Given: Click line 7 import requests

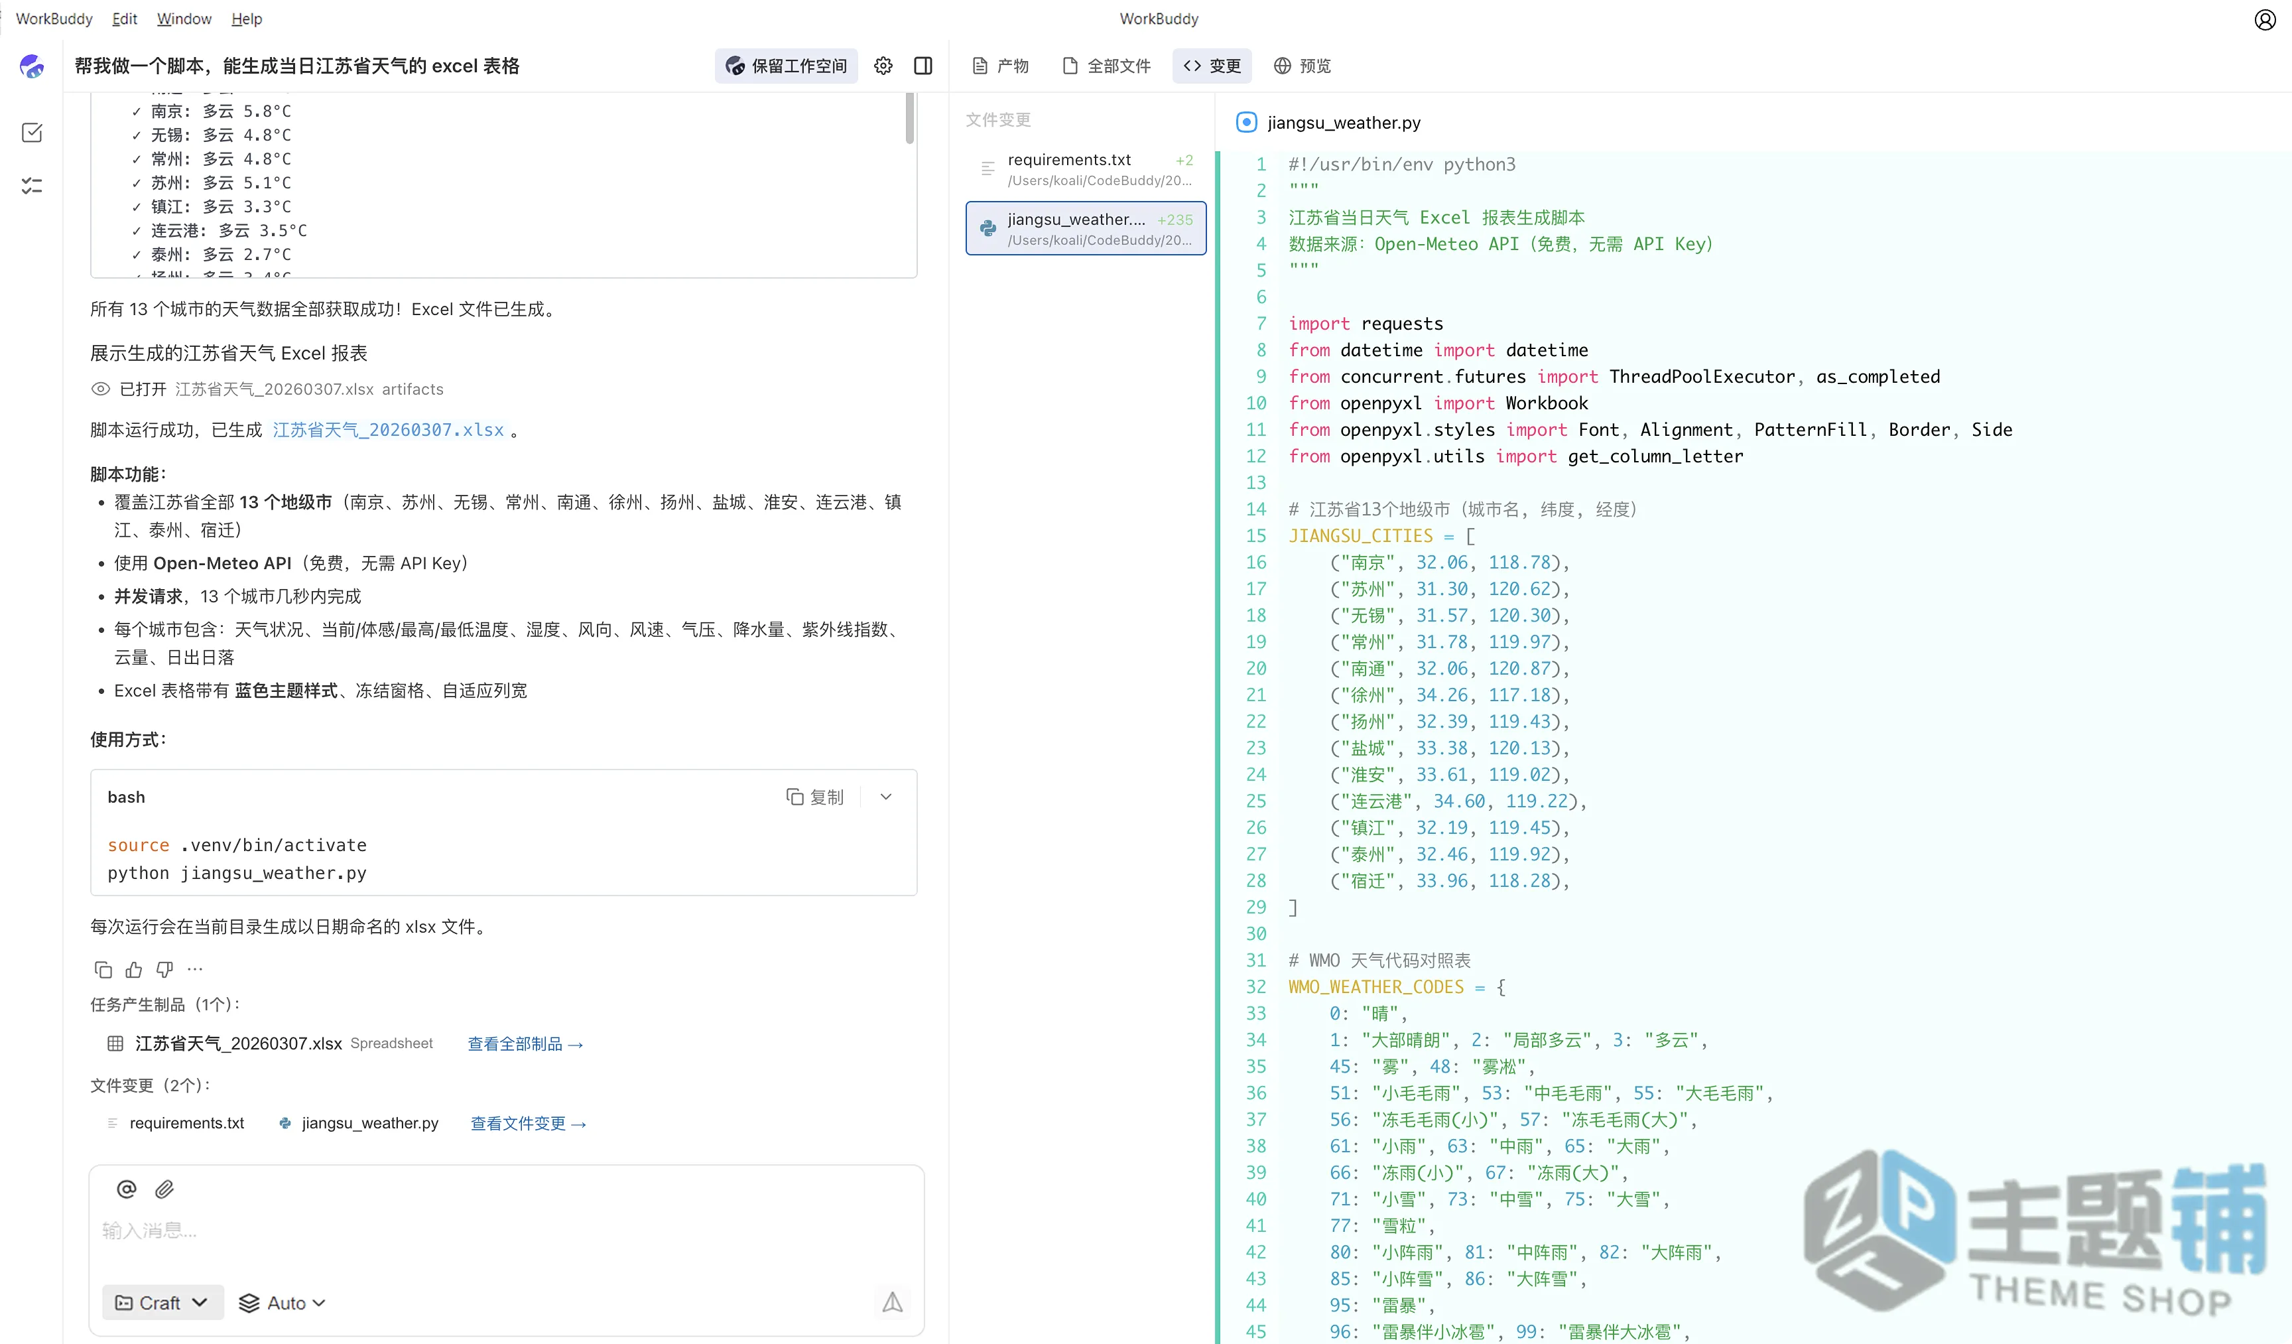Looking at the screenshot, I should 1366,324.
